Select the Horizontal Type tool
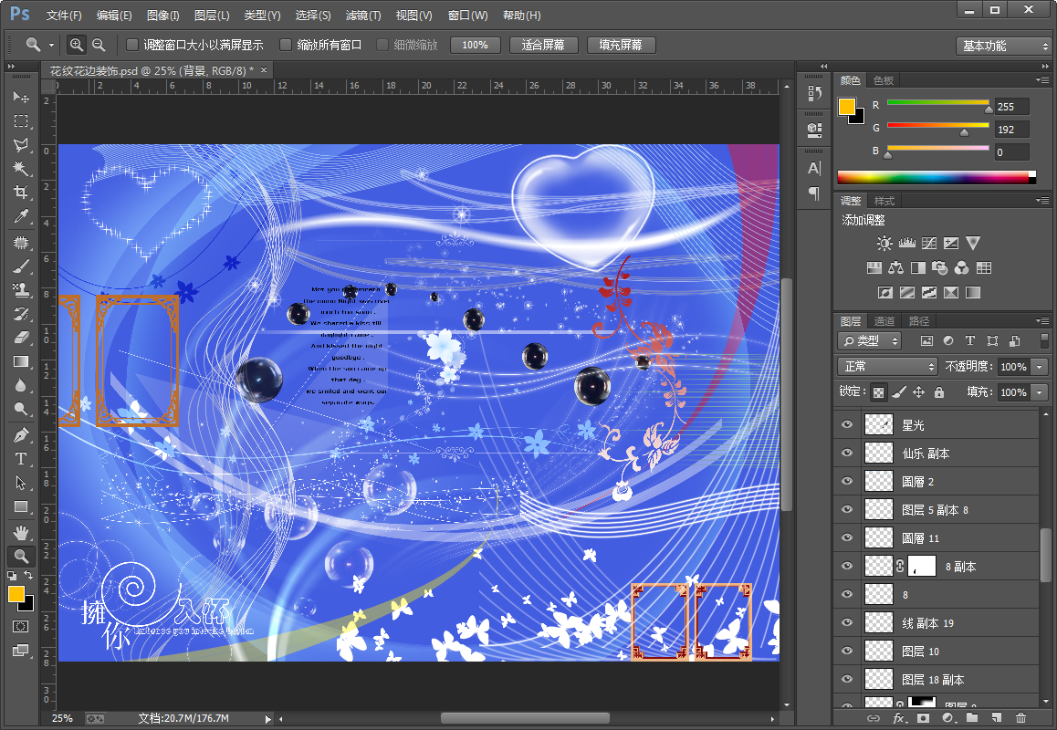Image resolution: width=1057 pixels, height=730 pixels. pyautogui.click(x=20, y=459)
